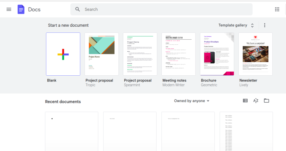Open the file picker folder icon
Screen dimensions: 286x151
(266, 101)
